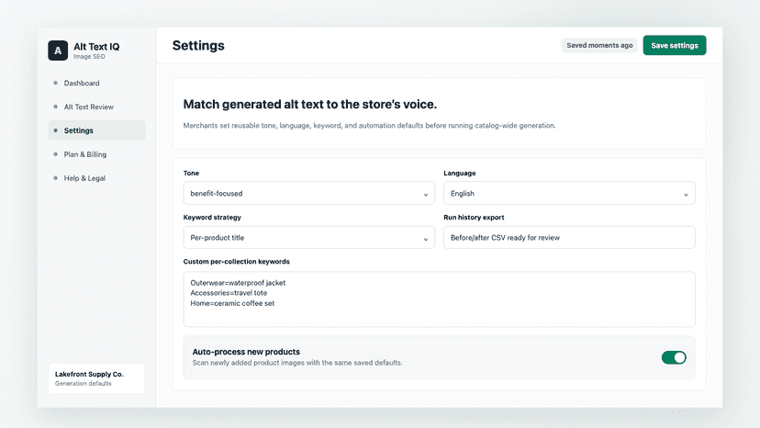Click the Run history export label
The width and height of the screenshot is (760, 428).
tap(474, 218)
